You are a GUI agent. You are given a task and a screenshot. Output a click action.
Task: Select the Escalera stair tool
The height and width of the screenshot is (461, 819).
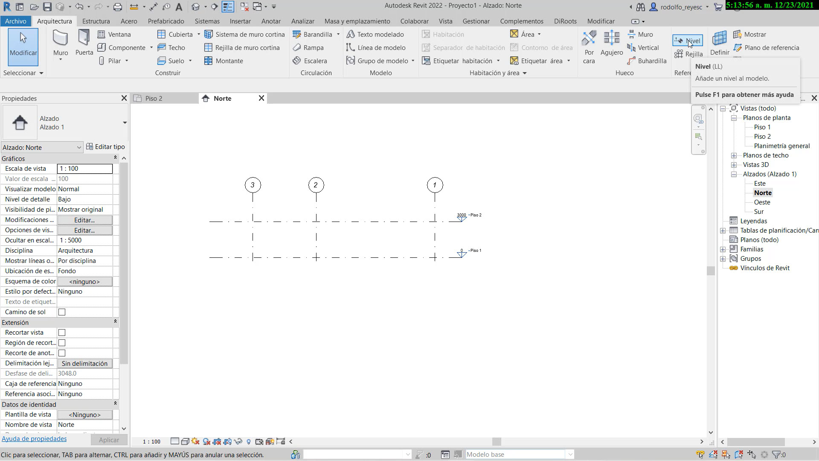pyautogui.click(x=310, y=61)
